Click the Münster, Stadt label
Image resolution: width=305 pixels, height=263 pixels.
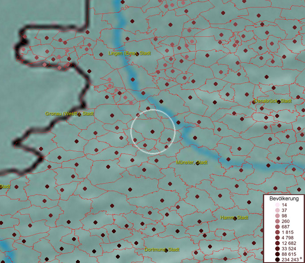point(192,162)
